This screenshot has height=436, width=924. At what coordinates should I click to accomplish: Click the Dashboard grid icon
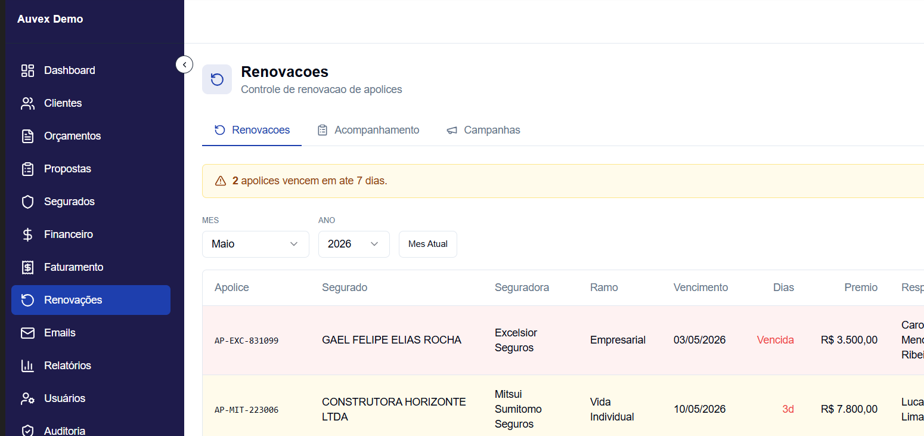coord(27,70)
